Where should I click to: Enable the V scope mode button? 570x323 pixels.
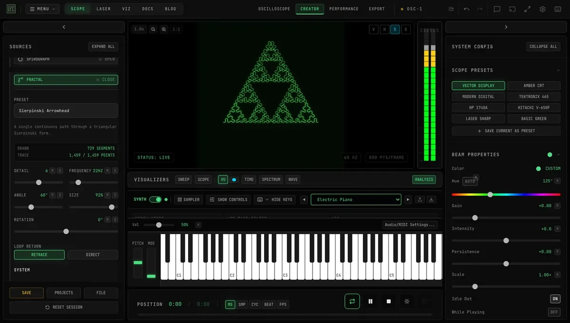[x=374, y=29]
